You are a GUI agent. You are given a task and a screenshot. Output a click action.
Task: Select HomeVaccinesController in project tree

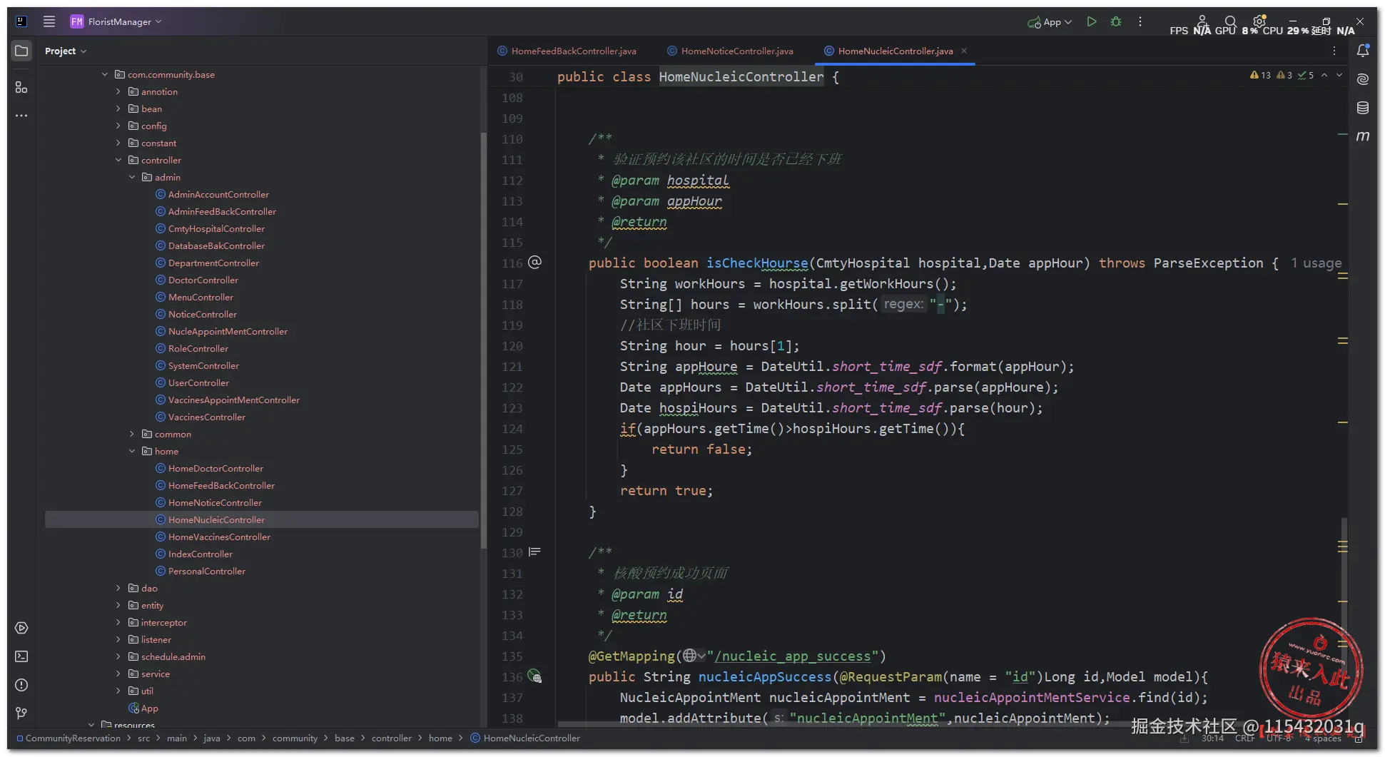click(x=219, y=537)
